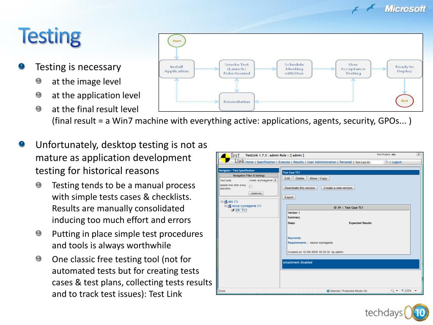Click the Edit button
This screenshot has width=433, height=325.
tap(287, 179)
